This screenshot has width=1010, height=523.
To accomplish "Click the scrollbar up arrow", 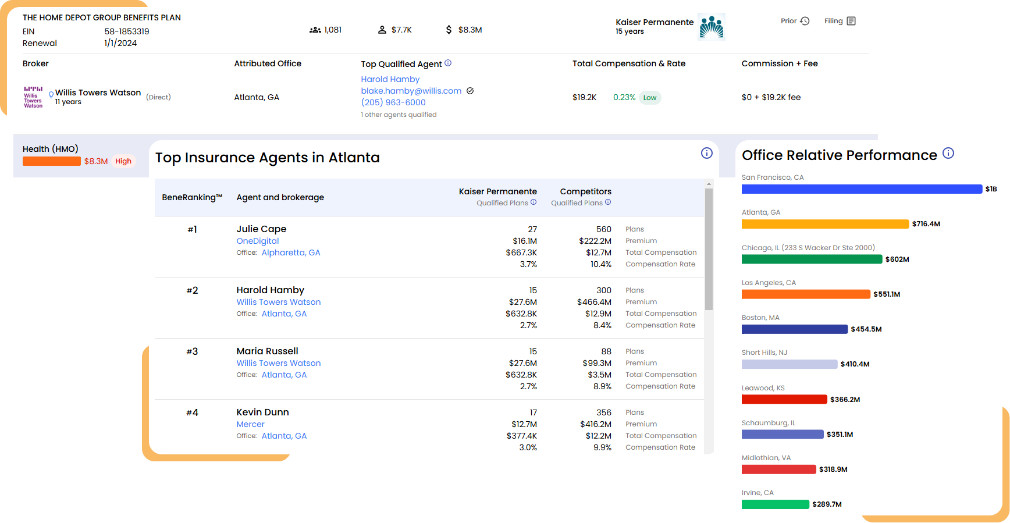I will coord(709,184).
